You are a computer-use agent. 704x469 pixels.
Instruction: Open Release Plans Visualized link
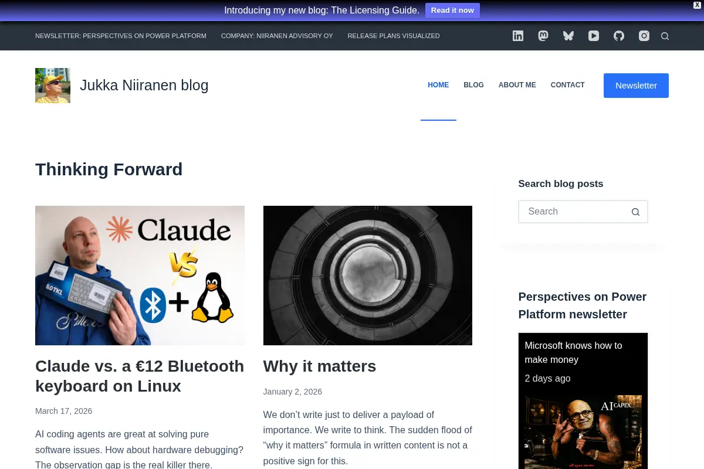point(394,36)
